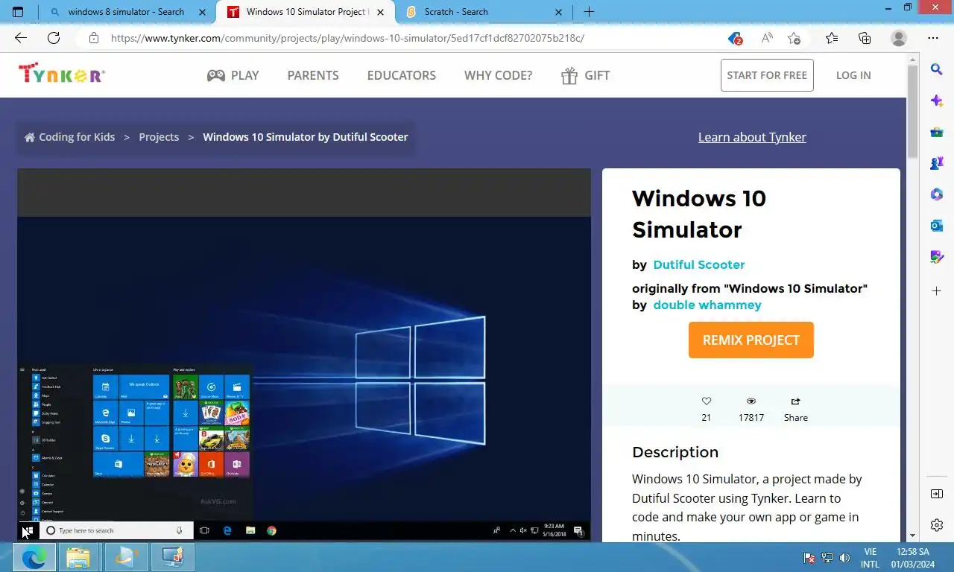Open Games chess icon in sidebar

point(937,163)
